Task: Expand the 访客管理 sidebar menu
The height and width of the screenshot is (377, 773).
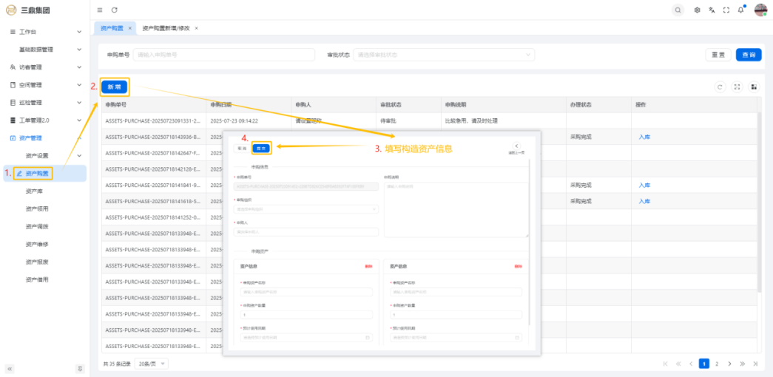Action: pos(44,67)
